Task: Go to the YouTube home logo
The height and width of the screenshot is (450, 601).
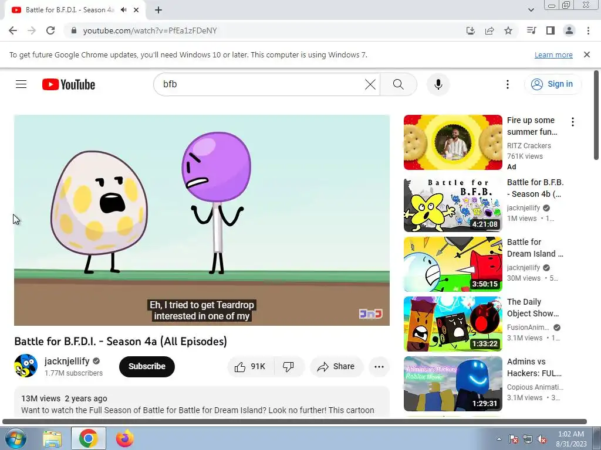Action: coord(69,84)
